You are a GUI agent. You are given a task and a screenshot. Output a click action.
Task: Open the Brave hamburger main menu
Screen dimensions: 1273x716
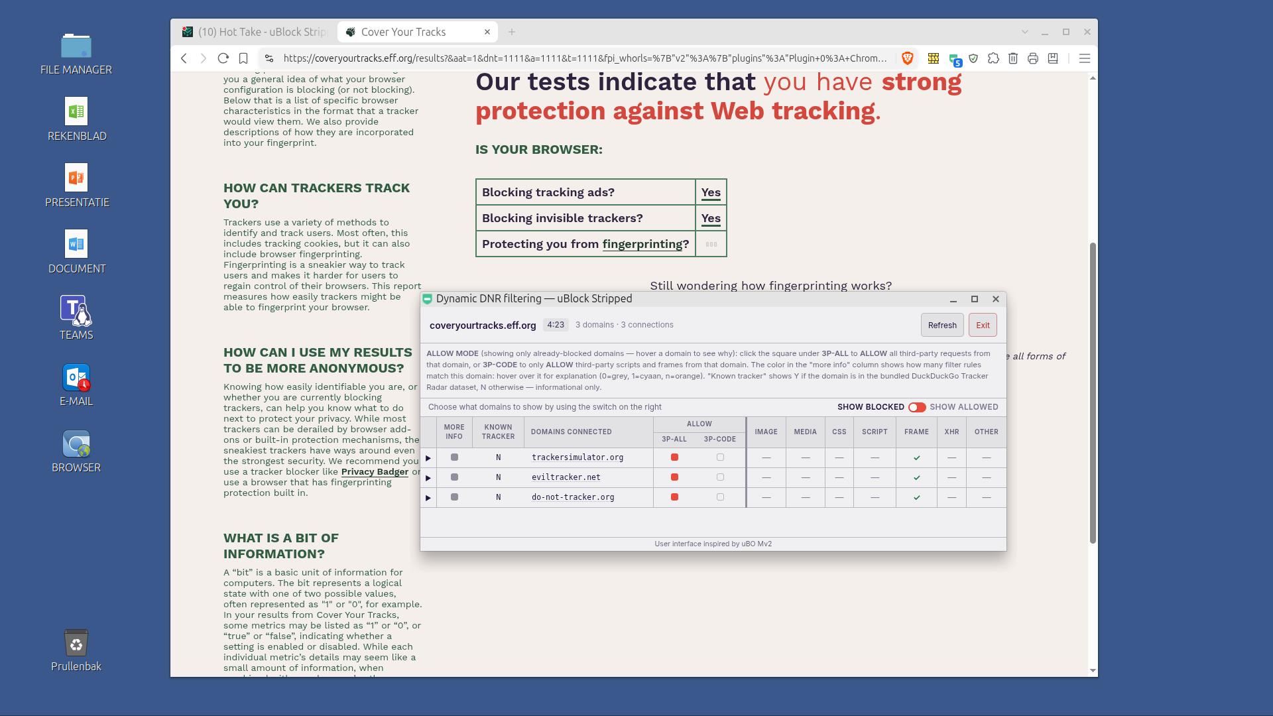coord(1085,58)
